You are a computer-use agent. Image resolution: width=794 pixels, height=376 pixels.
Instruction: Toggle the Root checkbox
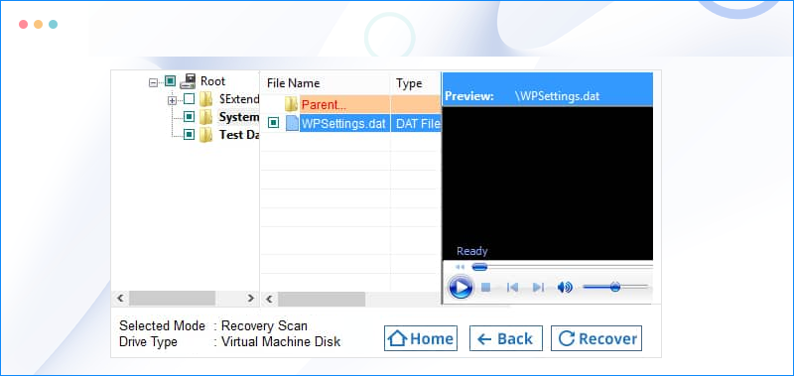coord(170,81)
